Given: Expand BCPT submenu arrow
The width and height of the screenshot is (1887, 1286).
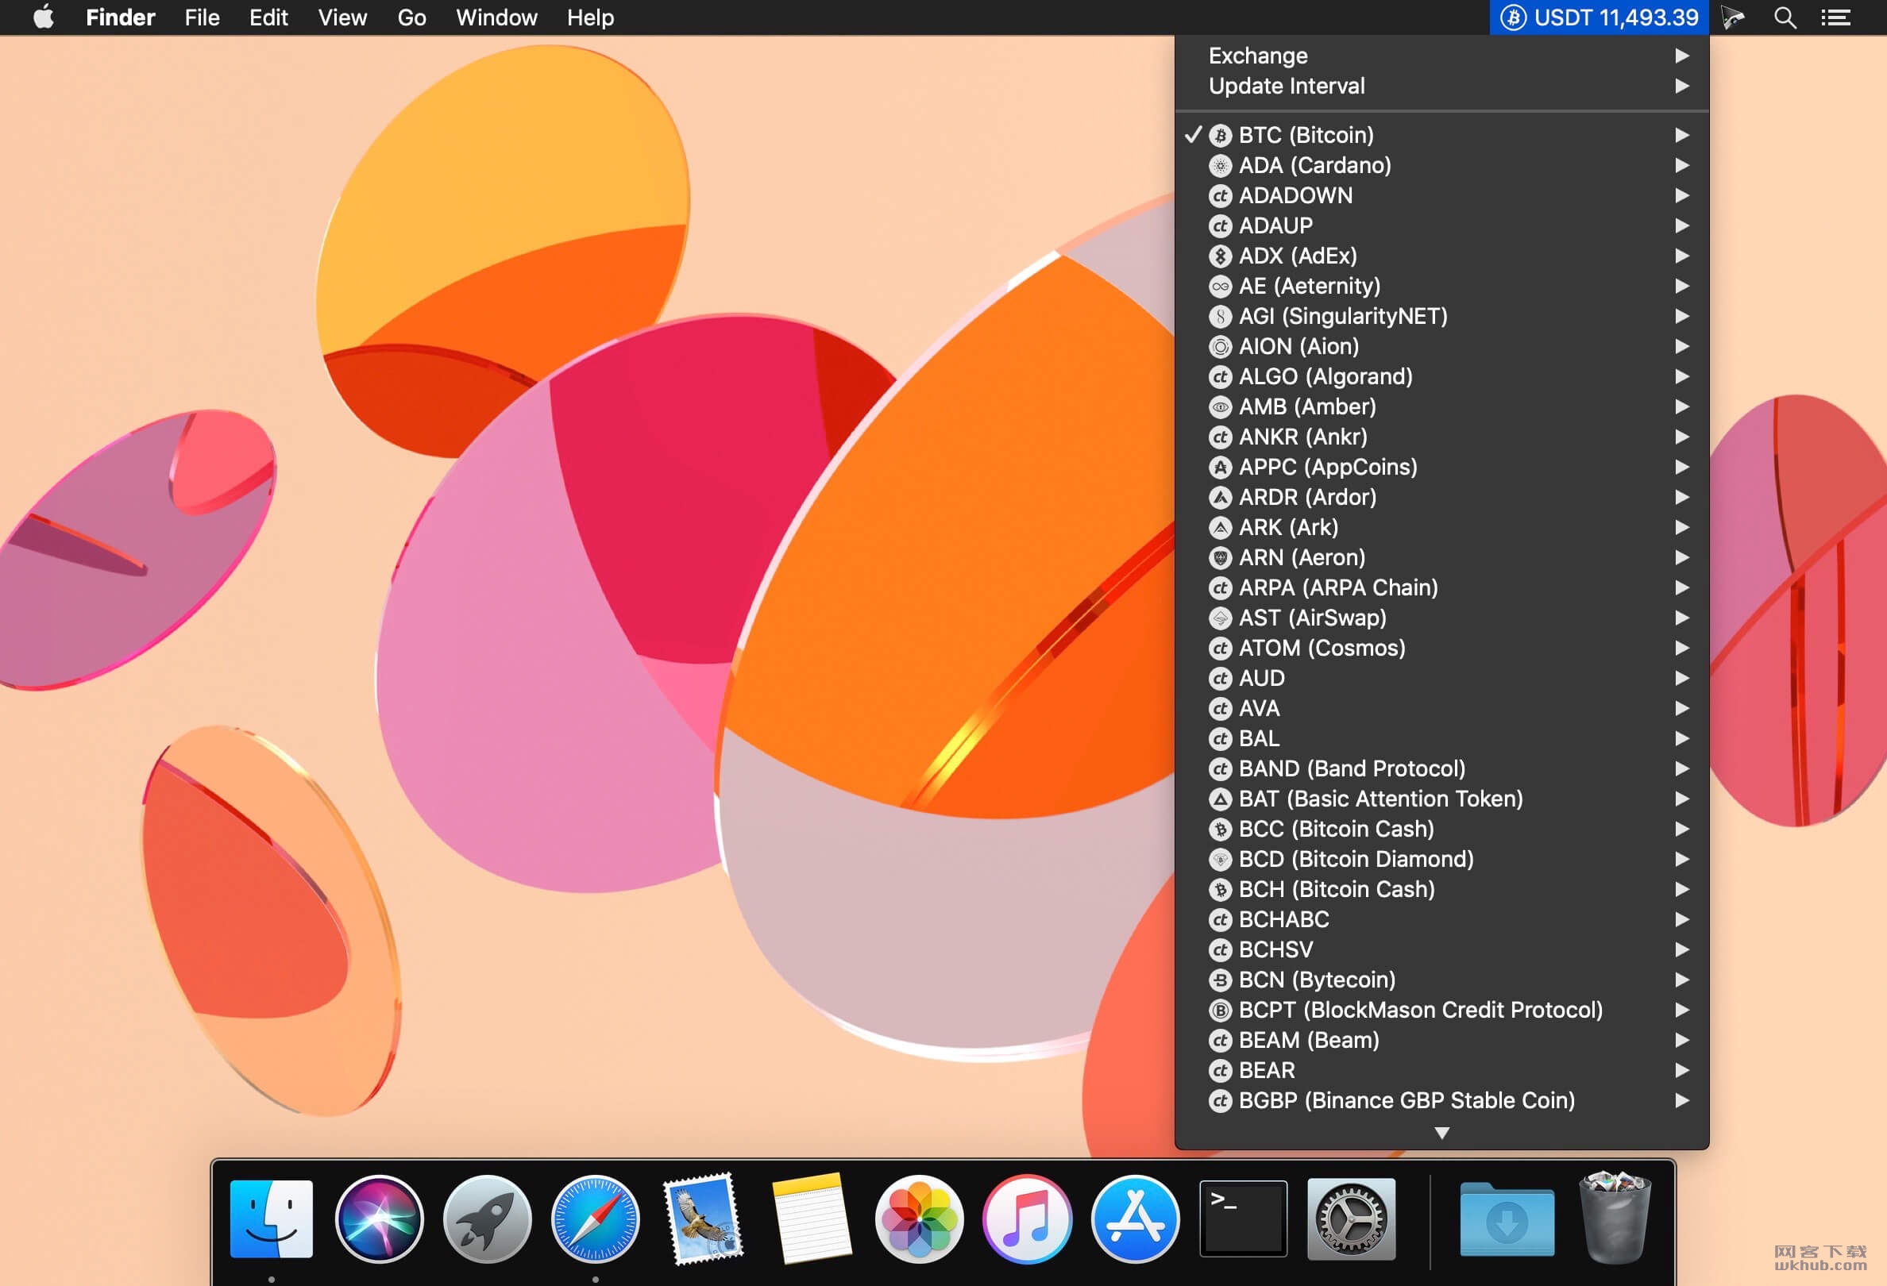Looking at the screenshot, I should pyautogui.click(x=1682, y=1009).
